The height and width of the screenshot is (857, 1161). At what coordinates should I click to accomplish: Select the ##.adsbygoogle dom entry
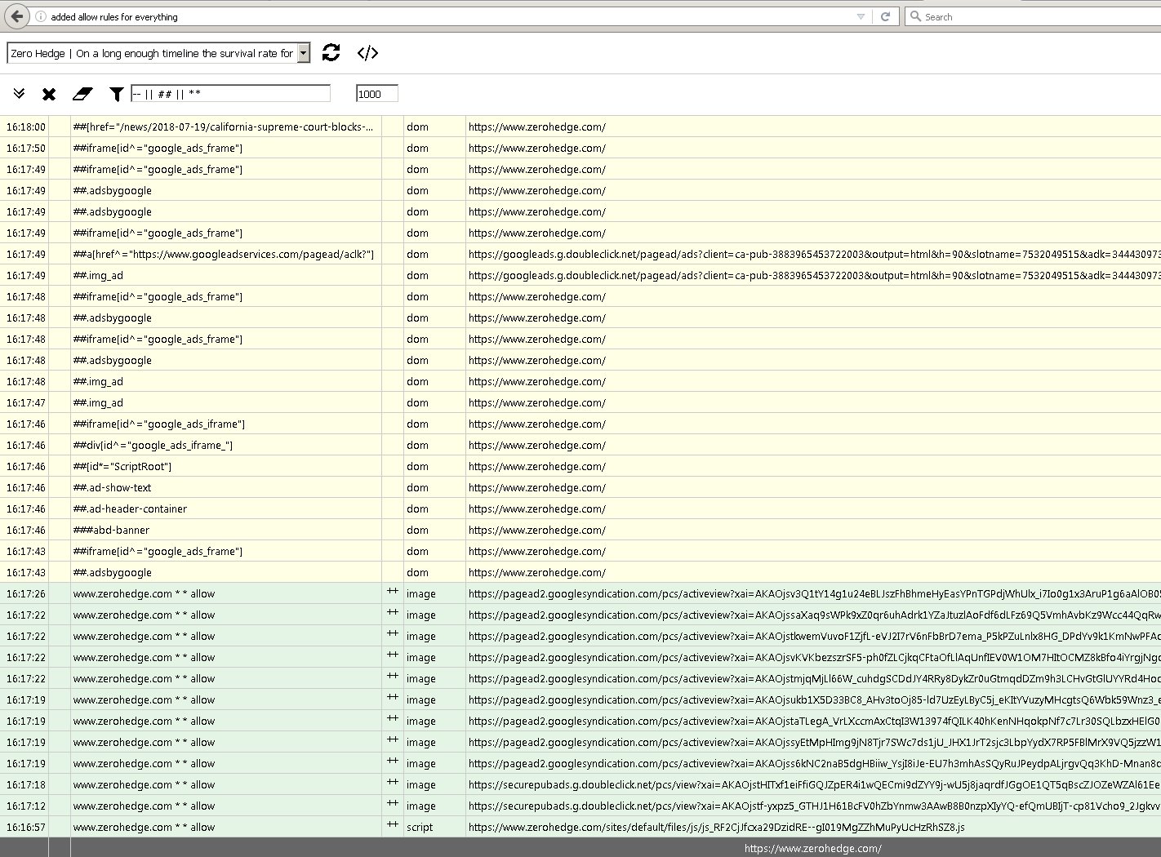(x=113, y=190)
